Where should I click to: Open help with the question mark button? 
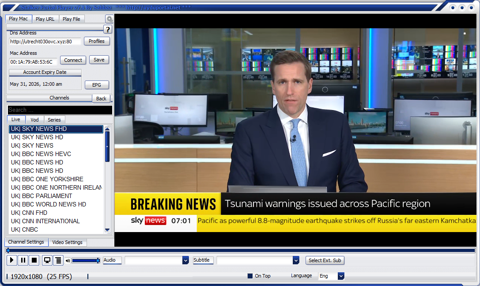[x=107, y=30]
